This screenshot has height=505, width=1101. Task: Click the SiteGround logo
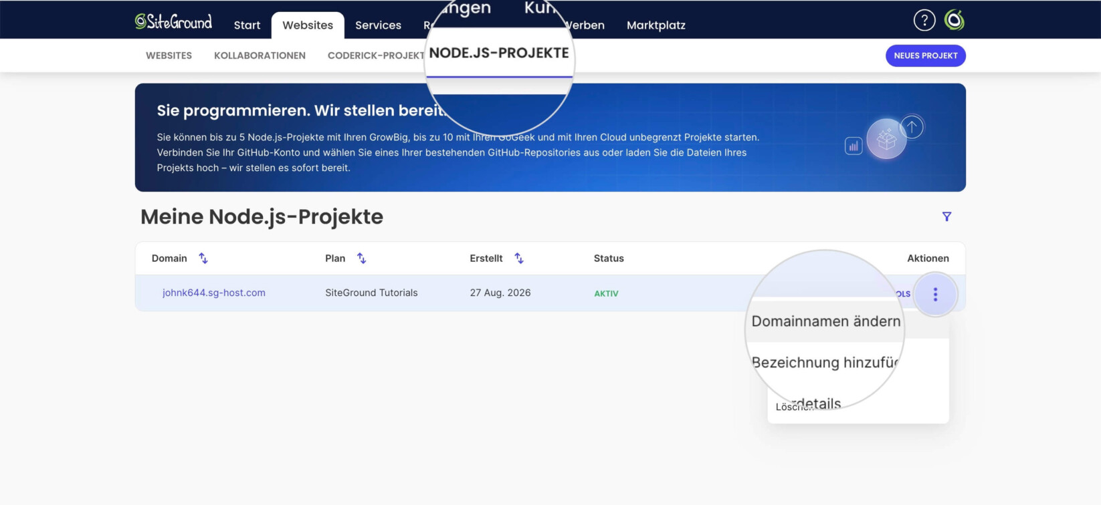173,22
